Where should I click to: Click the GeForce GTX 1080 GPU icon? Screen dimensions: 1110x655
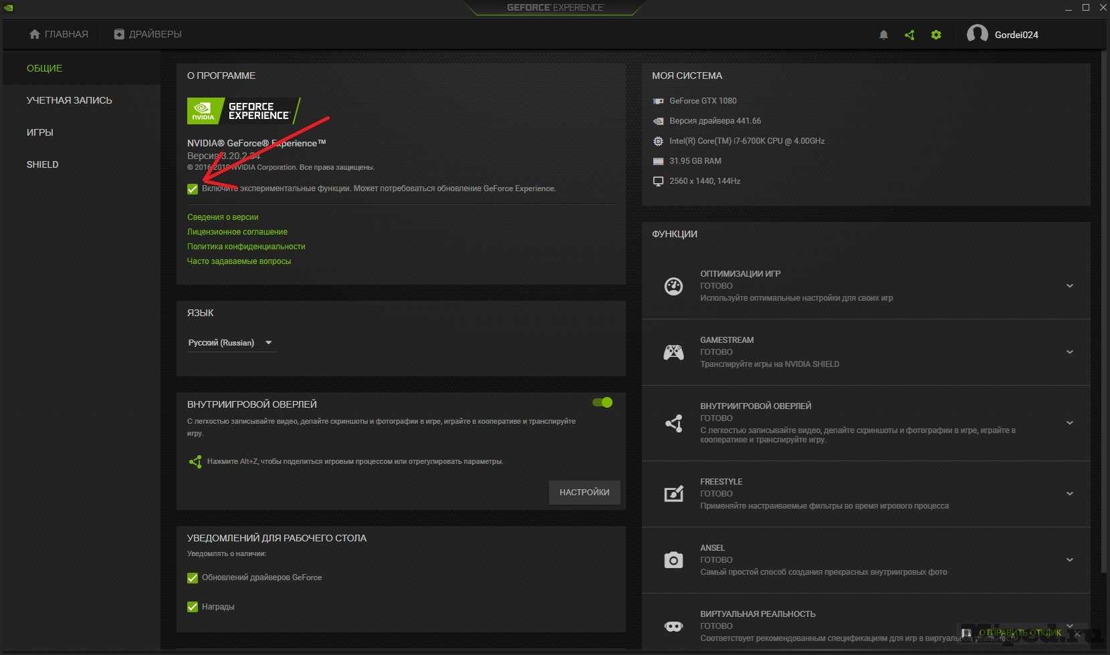coord(658,101)
